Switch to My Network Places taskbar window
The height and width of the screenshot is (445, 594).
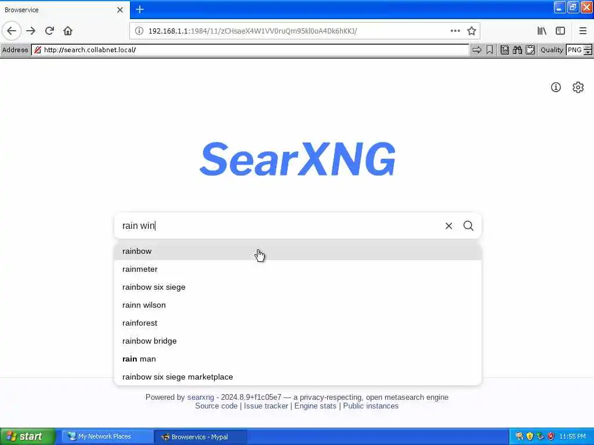pyautogui.click(x=107, y=437)
